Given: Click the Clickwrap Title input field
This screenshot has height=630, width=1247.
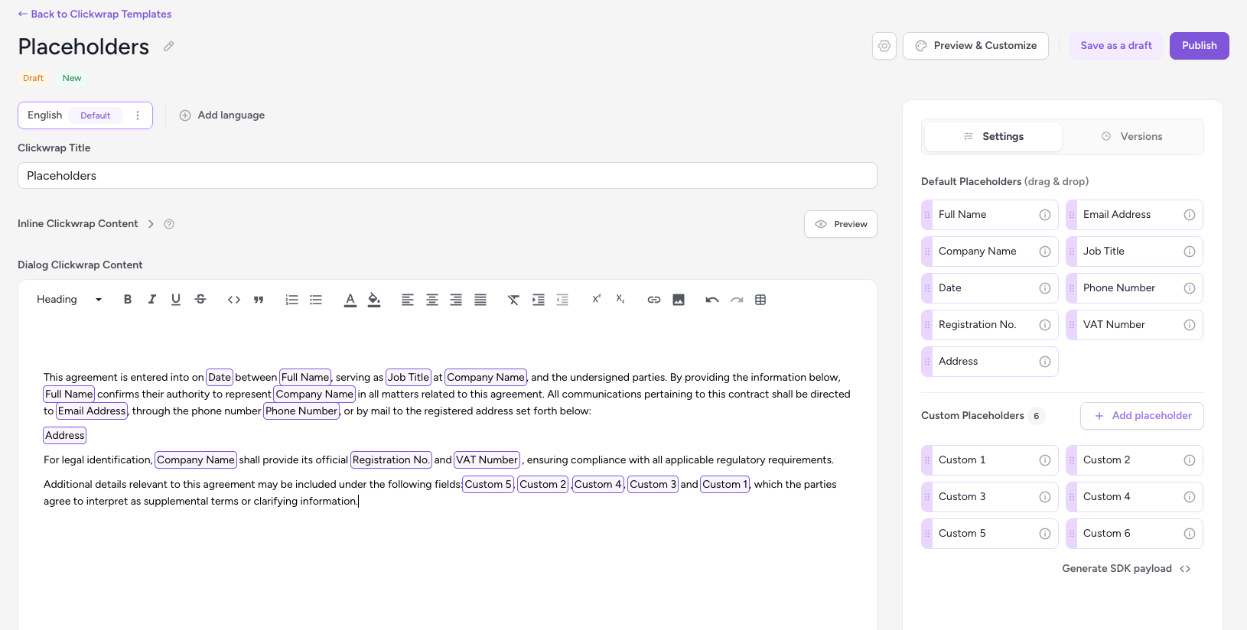Looking at the screenshot, I should click(x=447, y=176).
